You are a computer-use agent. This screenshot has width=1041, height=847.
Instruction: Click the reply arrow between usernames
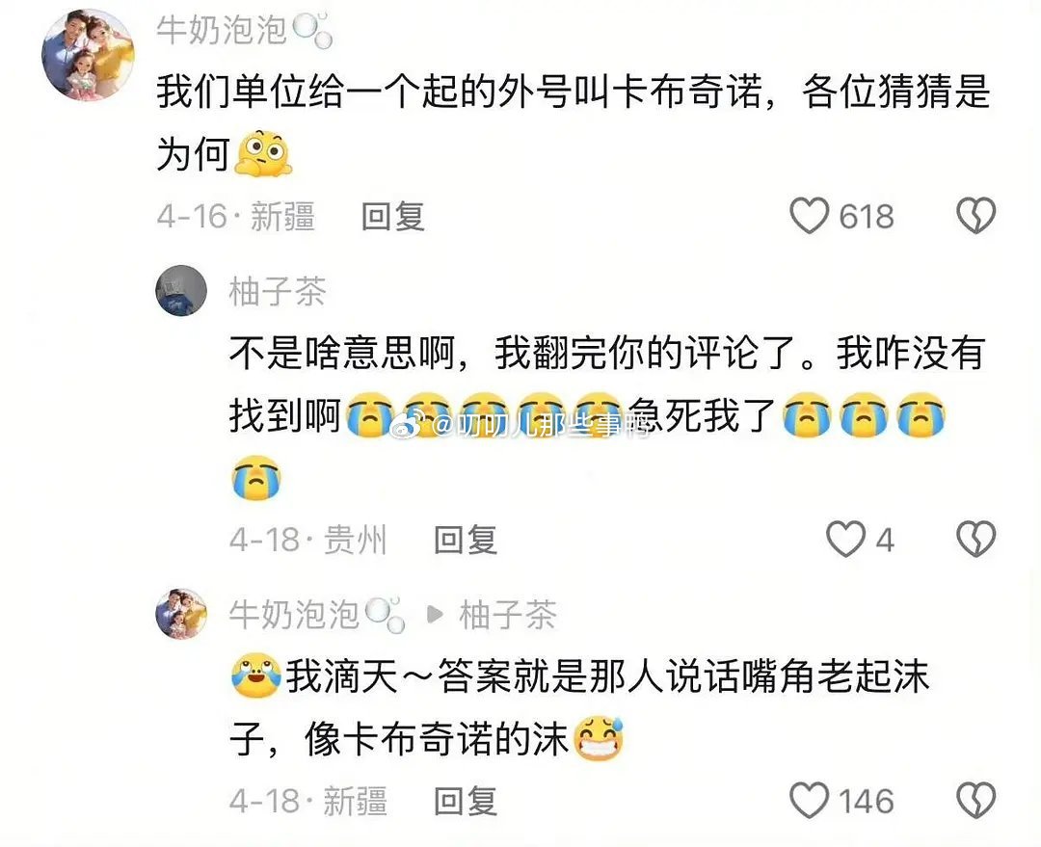tap(434, 615)
